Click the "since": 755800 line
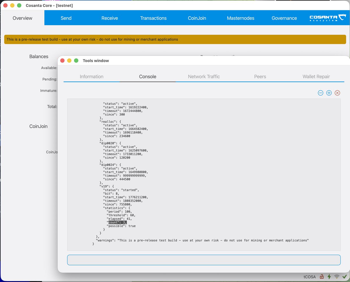The image size is (350, 282). pos(118,204)
